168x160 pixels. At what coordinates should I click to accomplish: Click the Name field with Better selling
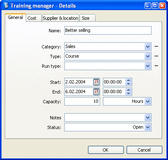[x=108, y=31]
